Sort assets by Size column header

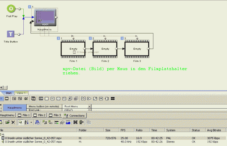tap(107, 130)
